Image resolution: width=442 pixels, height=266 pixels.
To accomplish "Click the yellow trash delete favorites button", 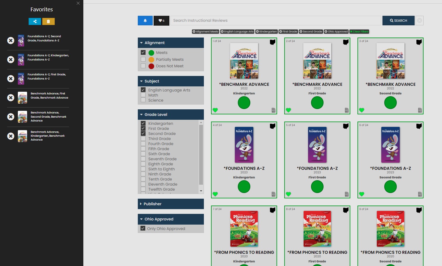I will pos(49,21).
